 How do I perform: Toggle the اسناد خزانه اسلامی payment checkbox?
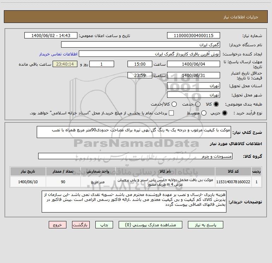(x=171, y=113)
